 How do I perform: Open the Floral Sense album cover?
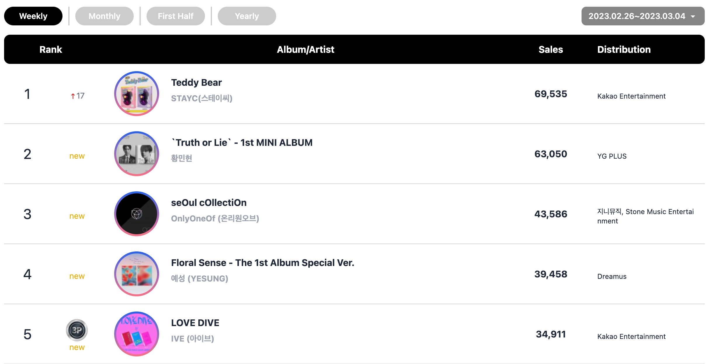(137, 274)
